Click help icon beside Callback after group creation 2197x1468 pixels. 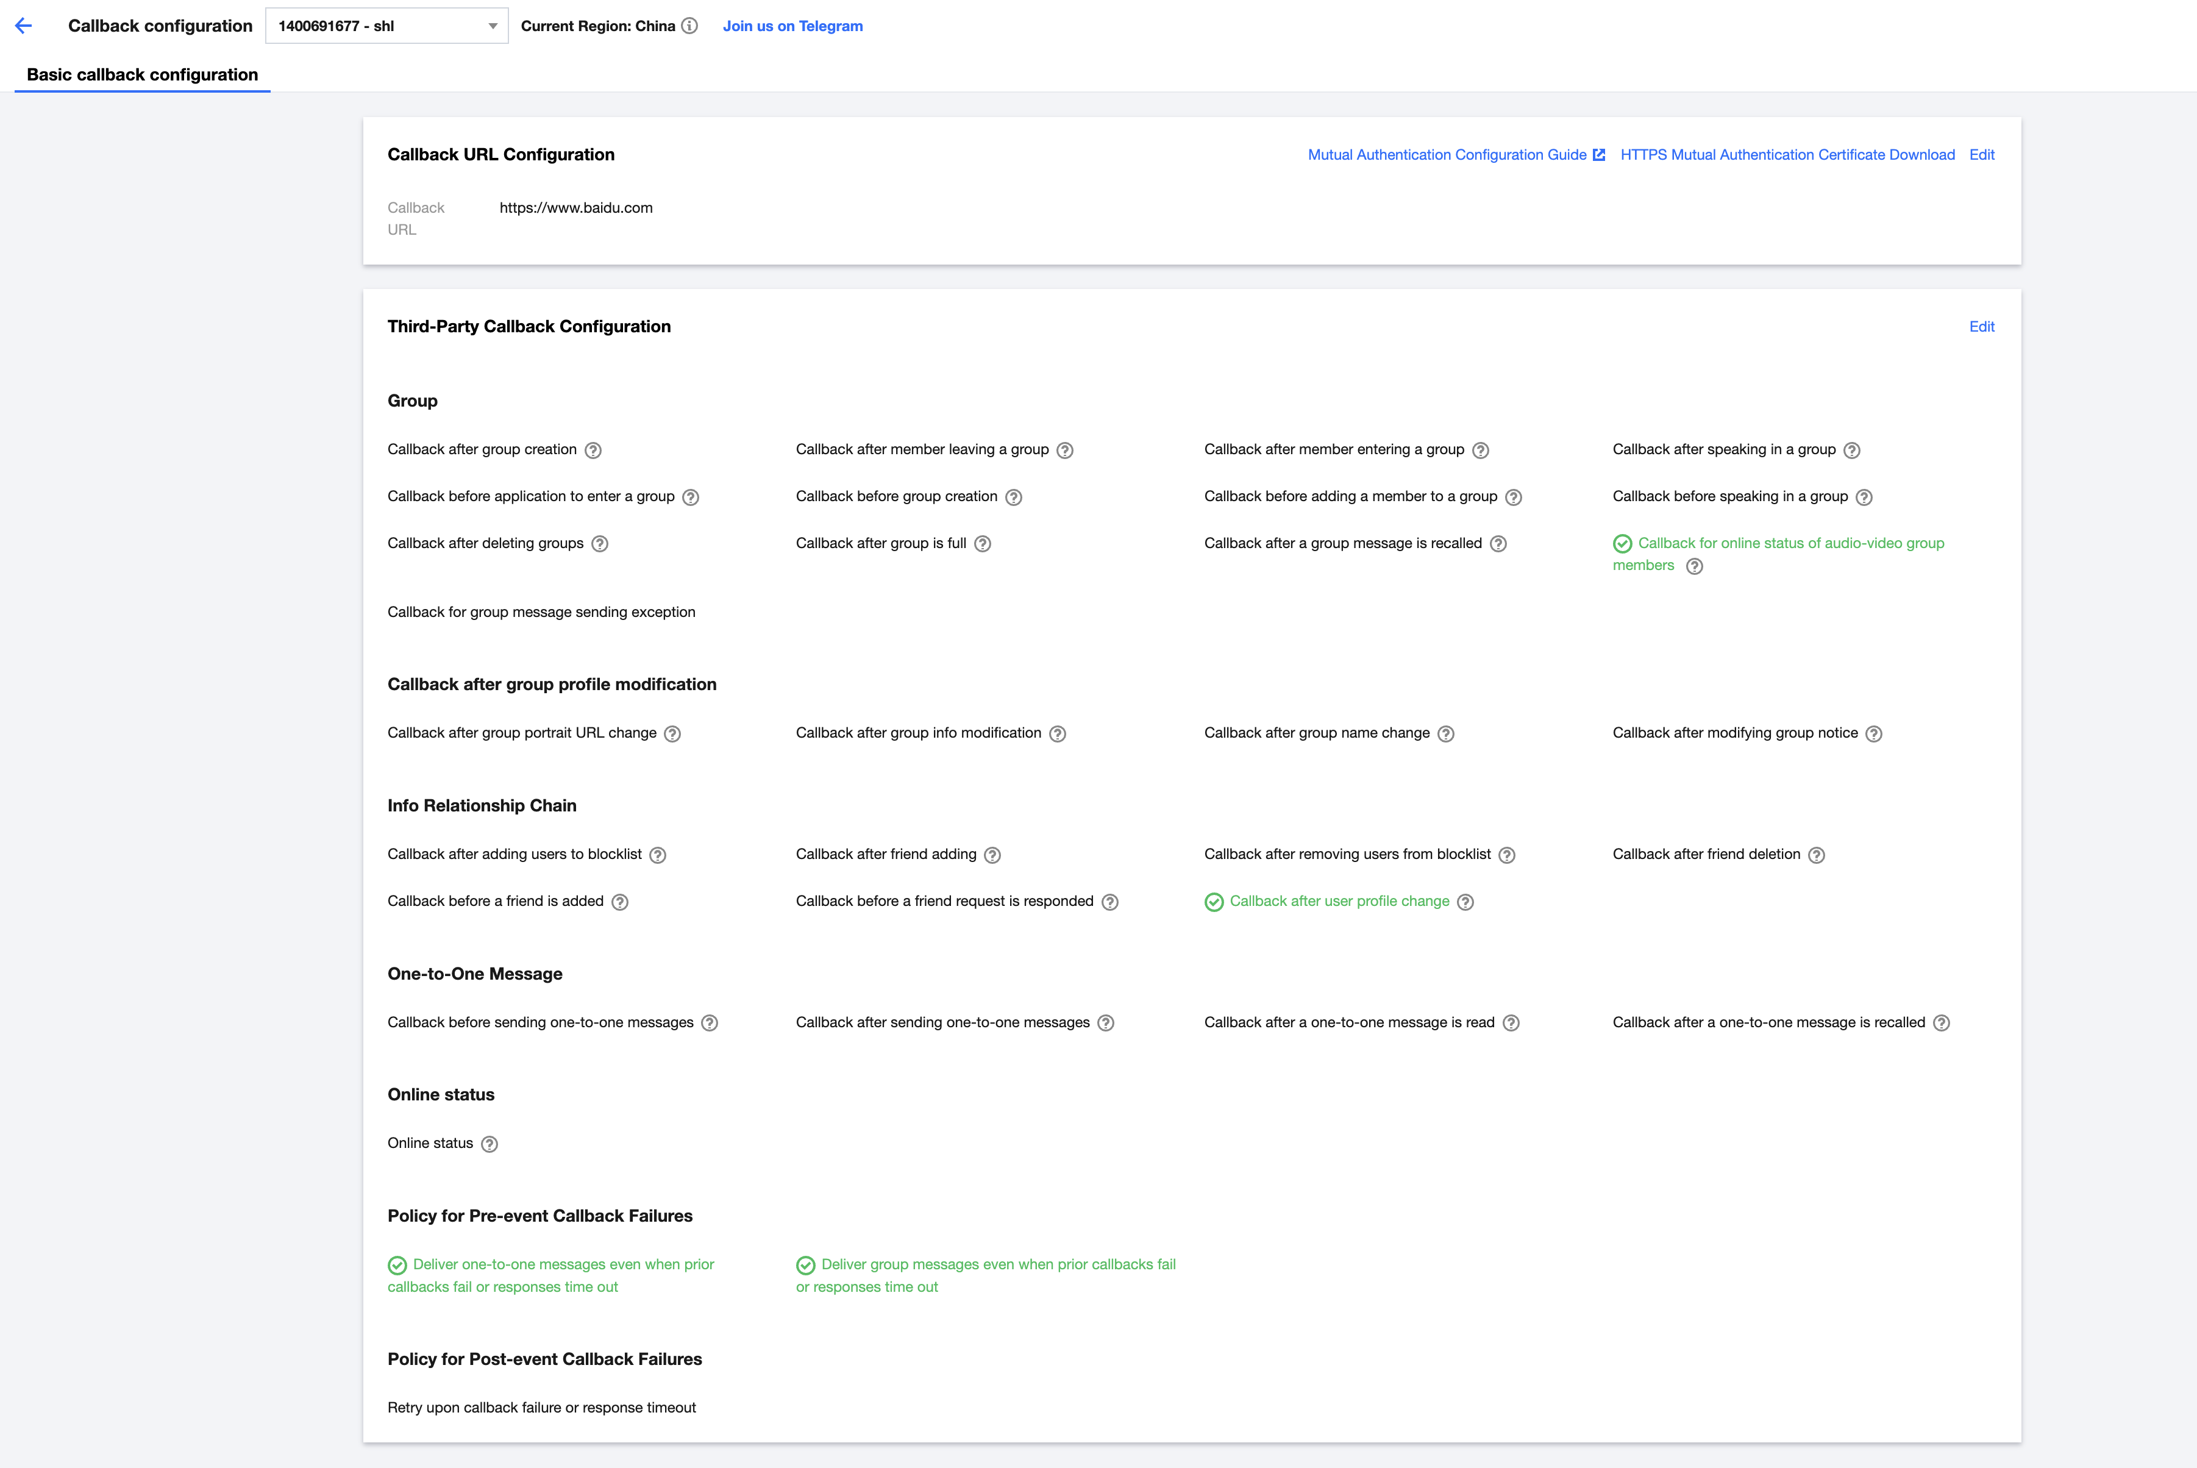tap(593, 451)
